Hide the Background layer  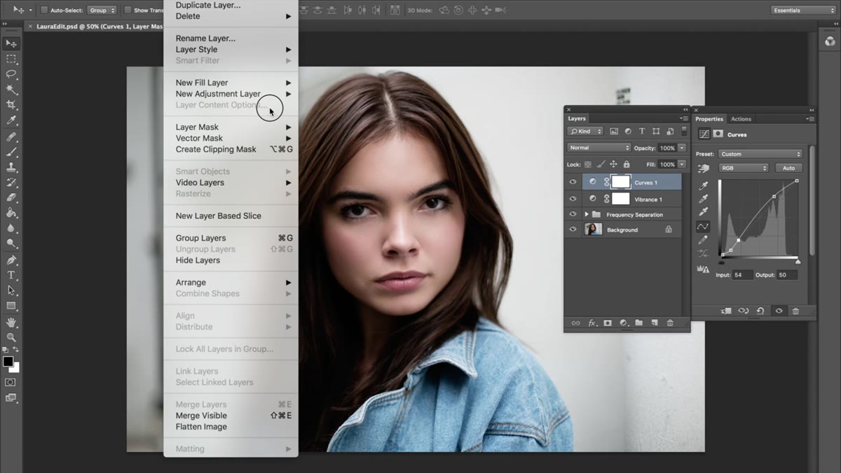point(573,230)
